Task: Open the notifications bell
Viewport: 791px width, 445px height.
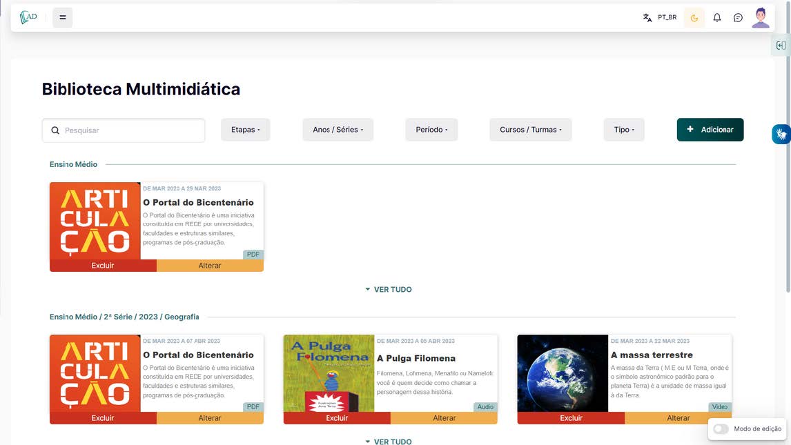Action: pyautogui.click(x=717, y=18)
